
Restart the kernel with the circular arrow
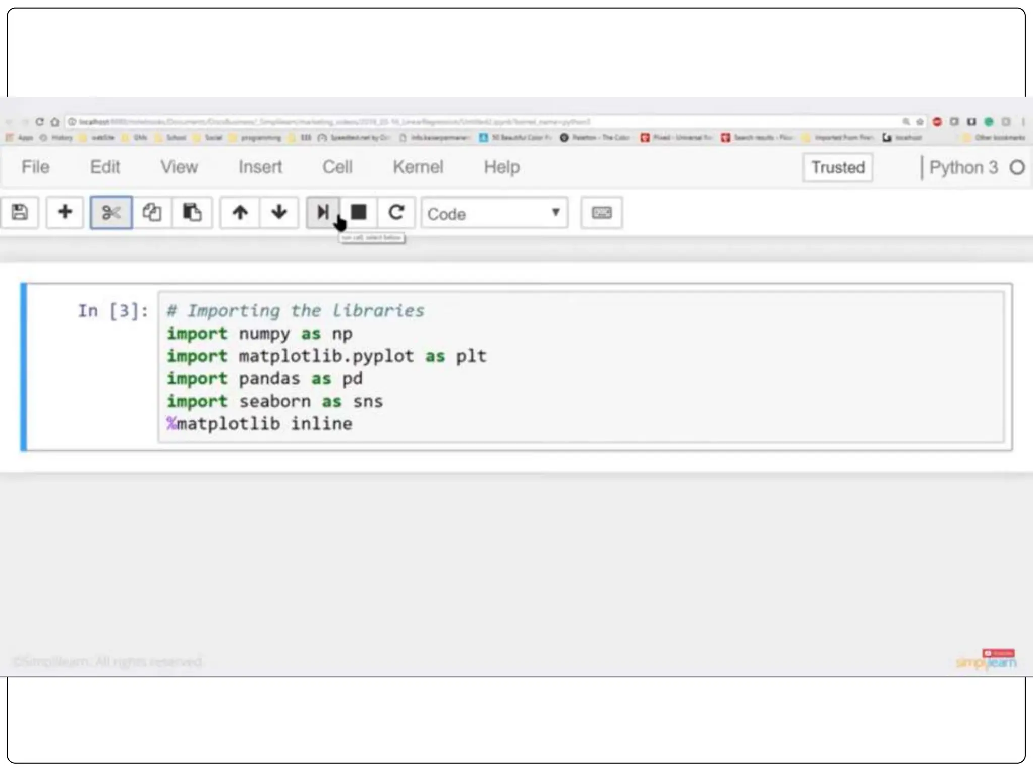396,212
